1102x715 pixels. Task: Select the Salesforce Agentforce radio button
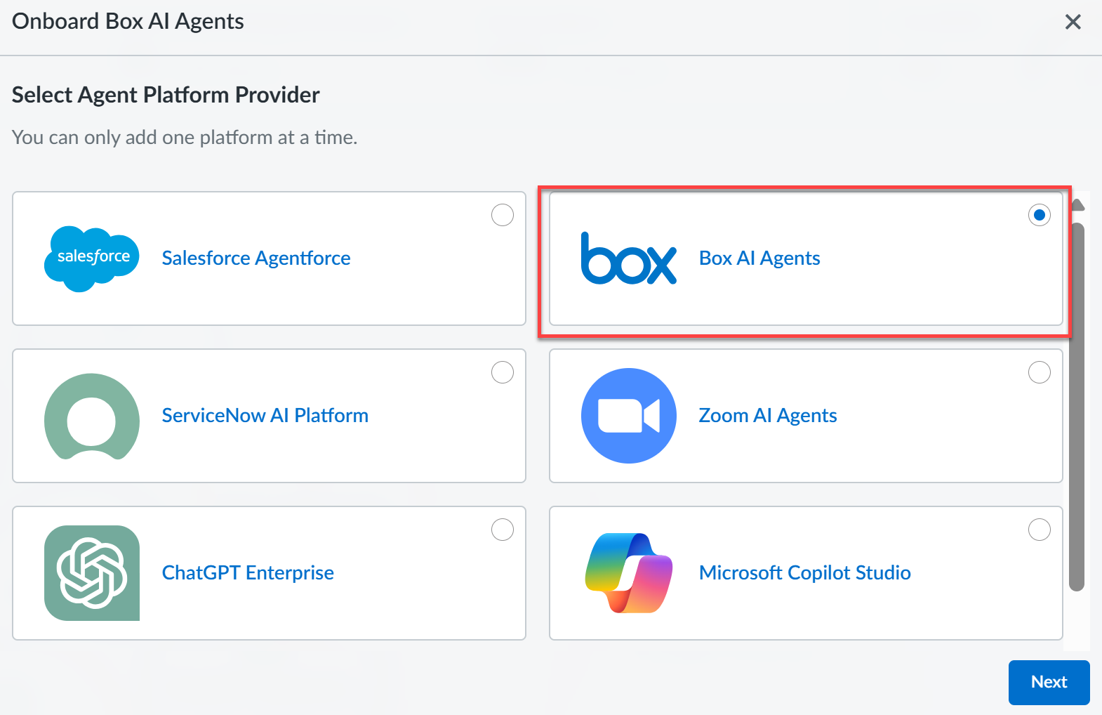pyautogui.click(x=503, y=215)
